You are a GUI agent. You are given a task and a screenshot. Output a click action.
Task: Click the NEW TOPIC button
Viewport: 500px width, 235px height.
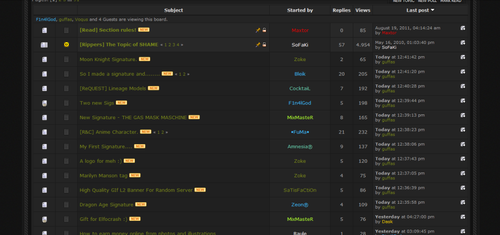click(x=403, y=1)
